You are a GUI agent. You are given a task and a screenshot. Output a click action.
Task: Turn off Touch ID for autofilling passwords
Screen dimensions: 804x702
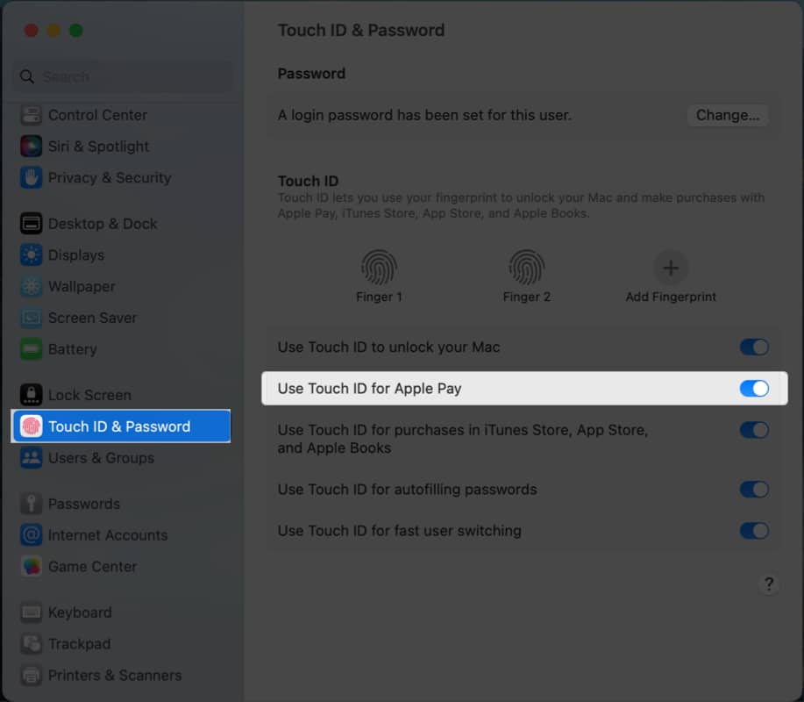click(x=754, y=490)
